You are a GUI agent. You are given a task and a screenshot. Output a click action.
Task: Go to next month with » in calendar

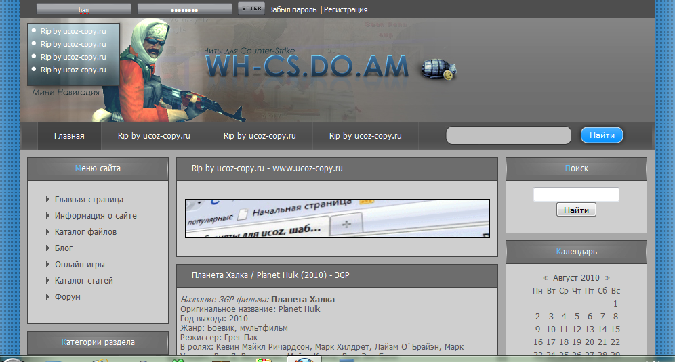[x=607, y=277]
